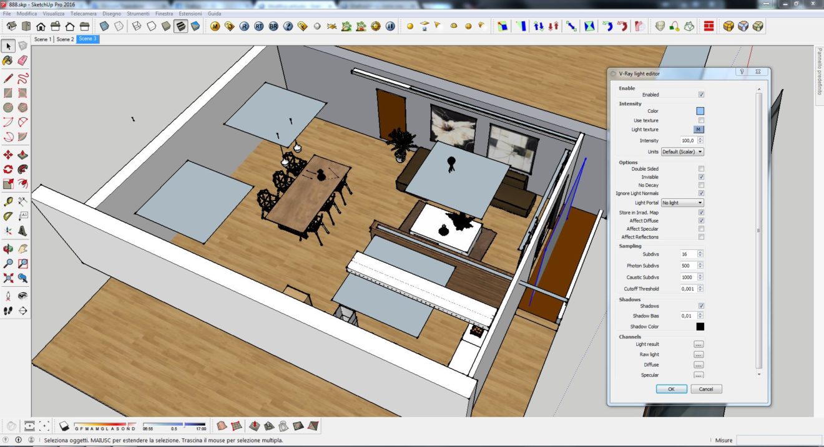Open the Units dropdown
The height and width of the screenshot is (447, 824).
(682, 151)
